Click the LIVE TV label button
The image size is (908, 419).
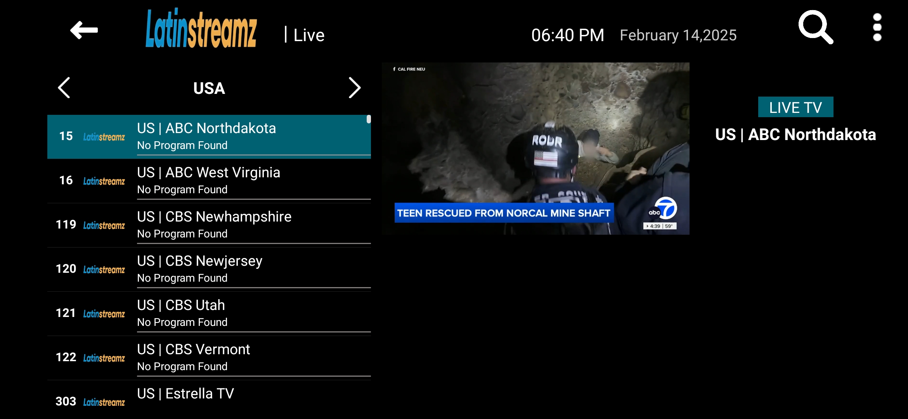[x=795, y=107]
